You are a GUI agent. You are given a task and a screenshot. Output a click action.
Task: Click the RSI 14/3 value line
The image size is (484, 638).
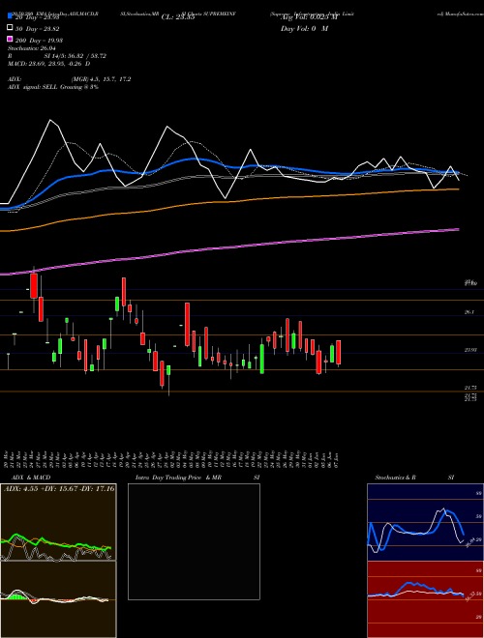coord(57,56)
